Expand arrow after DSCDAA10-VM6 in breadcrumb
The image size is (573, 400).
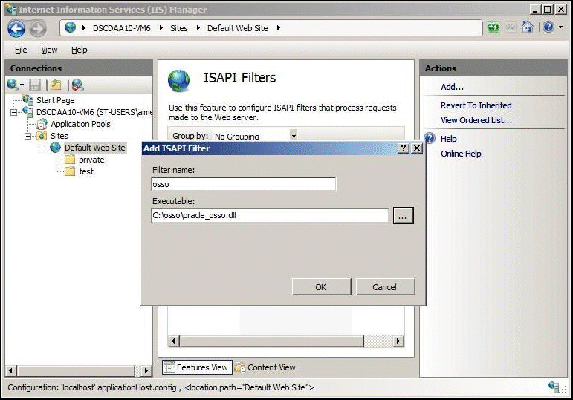pyautogui.click(x=161, y=27)
